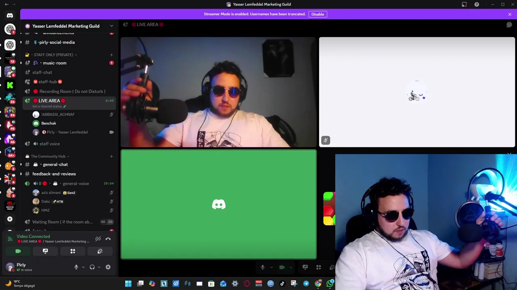The height and width of the screenshot is (290, 517).
Task: Open headphone output options arrow in user panel
Action: pyautogui.click(x=99, y=267)
